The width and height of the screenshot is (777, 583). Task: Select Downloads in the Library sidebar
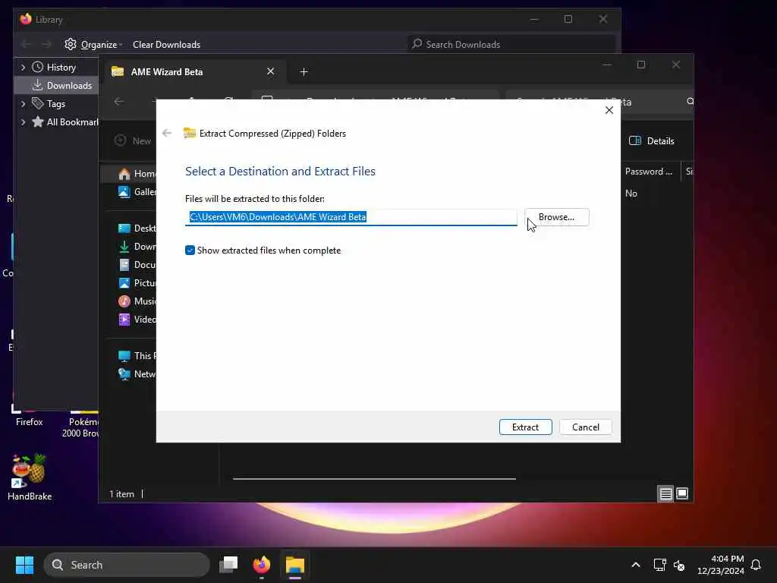point(62,86)
